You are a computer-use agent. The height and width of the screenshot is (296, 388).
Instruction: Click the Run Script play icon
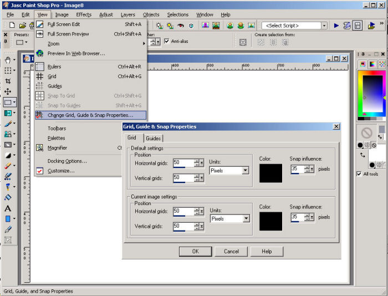point(336,25)
